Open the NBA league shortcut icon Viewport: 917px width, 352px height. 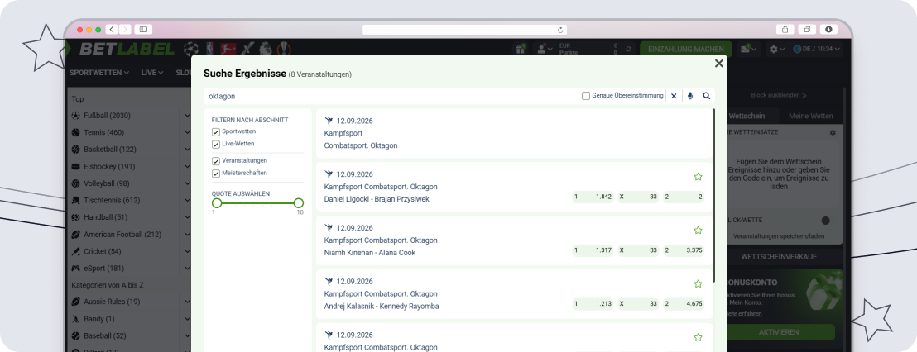click(209, 48)
